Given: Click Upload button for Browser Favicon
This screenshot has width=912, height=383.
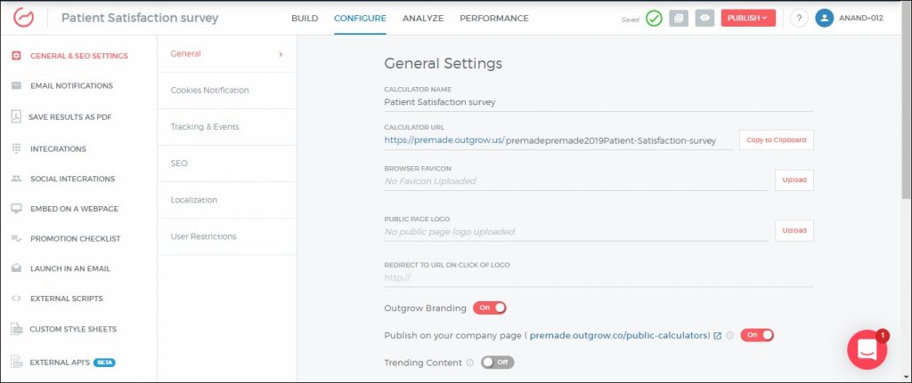Looking at the screenshot, I should [x=794, y=180].
